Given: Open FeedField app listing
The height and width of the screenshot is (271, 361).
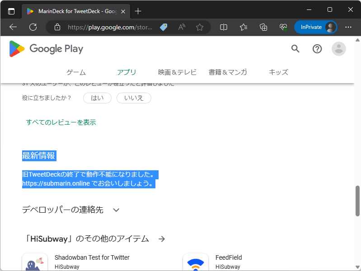Looking at the screenshot, I should point(229,257).
